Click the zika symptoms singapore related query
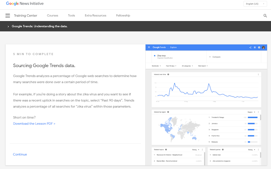Image resolution: width=271 pixels, height=169 pixels. (221, 161)
